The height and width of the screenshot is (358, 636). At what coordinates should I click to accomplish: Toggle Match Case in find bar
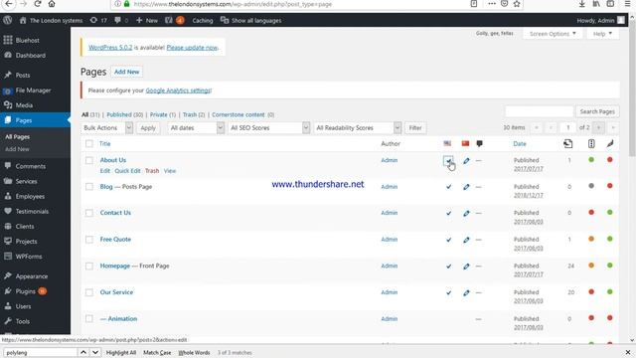tap(157, 353)
